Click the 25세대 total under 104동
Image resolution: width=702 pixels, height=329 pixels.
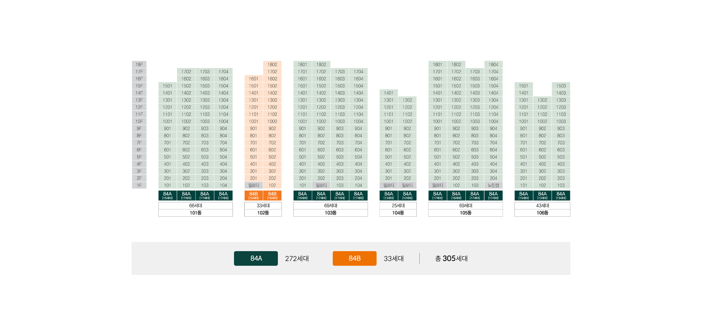(398, 205)
